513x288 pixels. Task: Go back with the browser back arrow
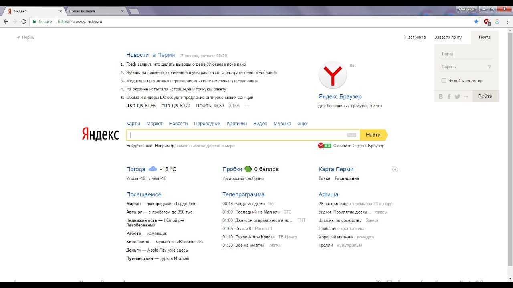tap(6, 22)
